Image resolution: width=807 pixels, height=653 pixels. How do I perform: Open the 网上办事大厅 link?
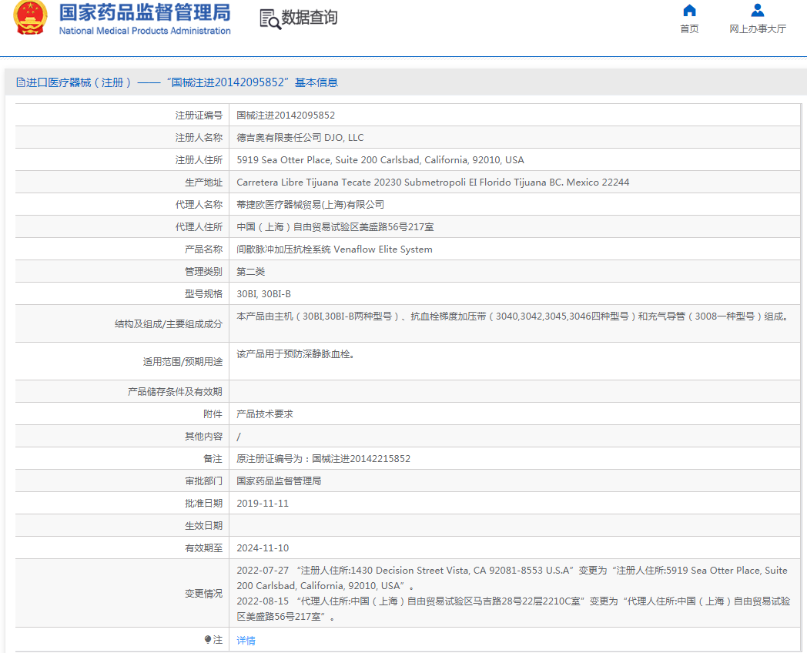[757, 28]
